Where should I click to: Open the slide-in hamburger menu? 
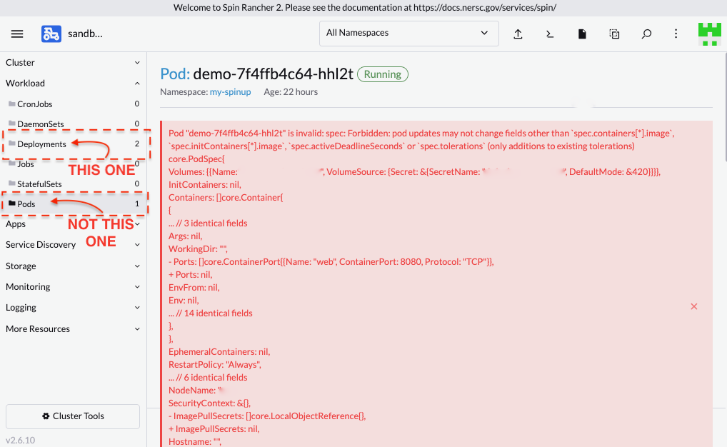tap(17, 34)
